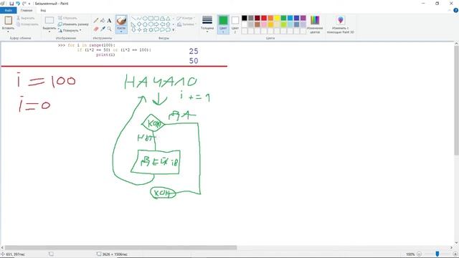Choose the yellow color swatch
This screenshot has width=459, height=258.
(x=278, y=18)
